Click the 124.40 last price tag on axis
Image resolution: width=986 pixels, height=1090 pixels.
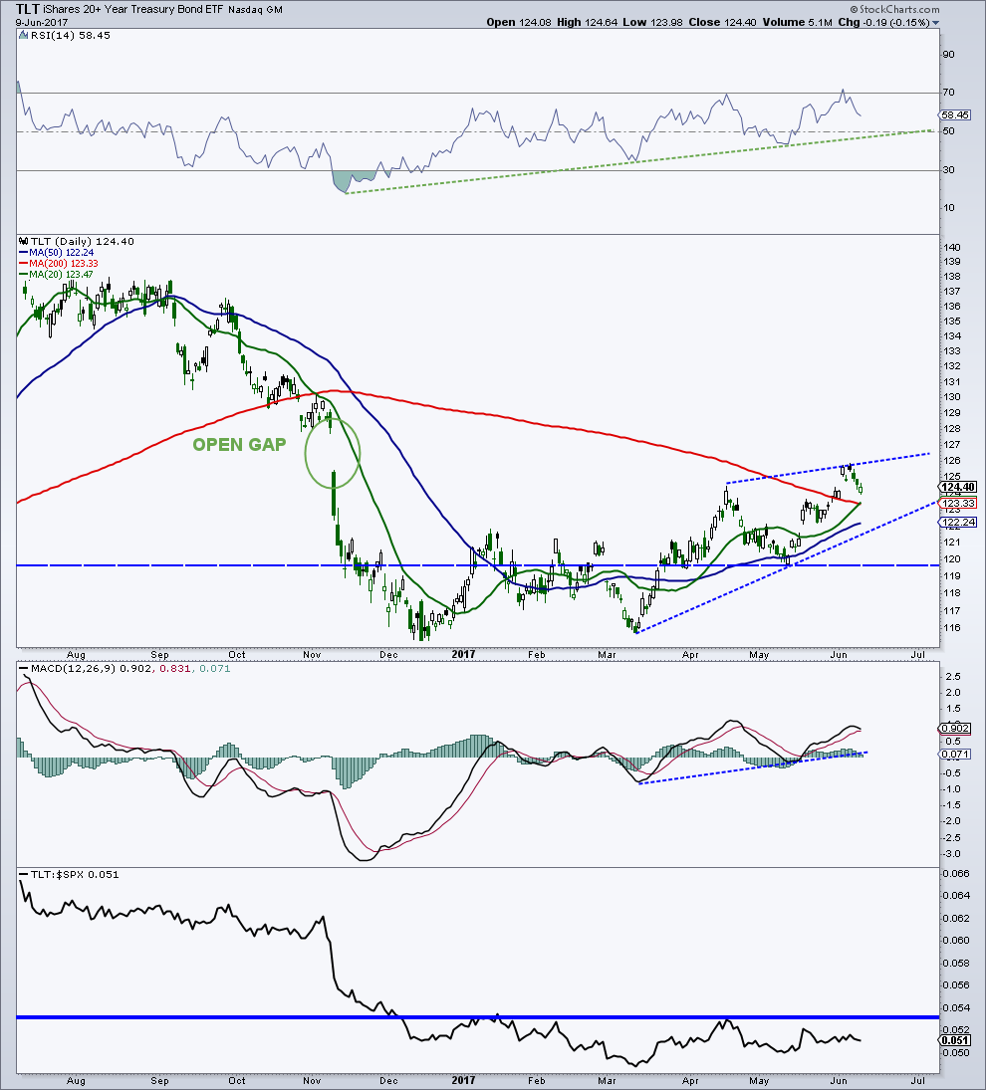[959, 487]
